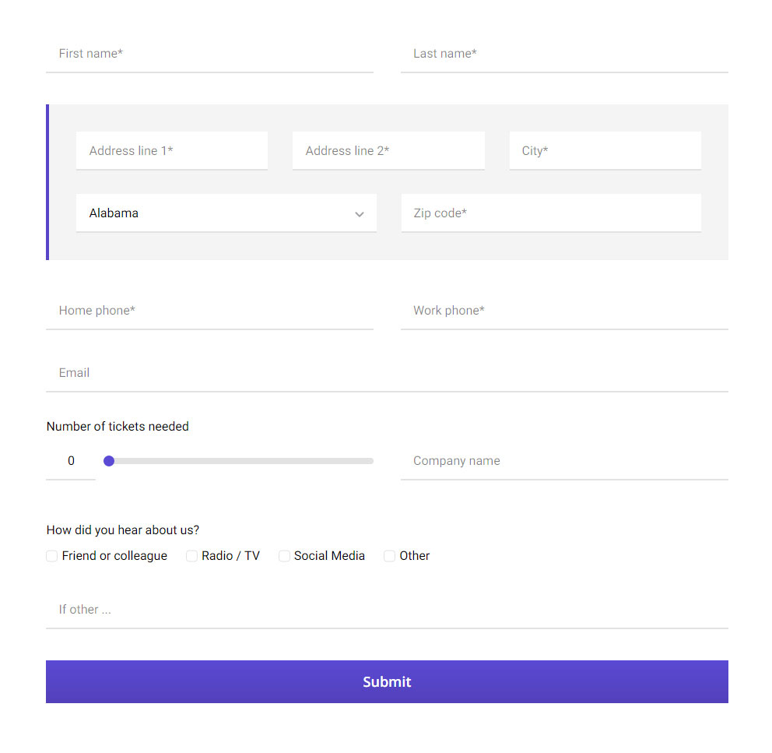Click the City input box
772x753 pixels.
pyautogui.click(x=605, y=150)
